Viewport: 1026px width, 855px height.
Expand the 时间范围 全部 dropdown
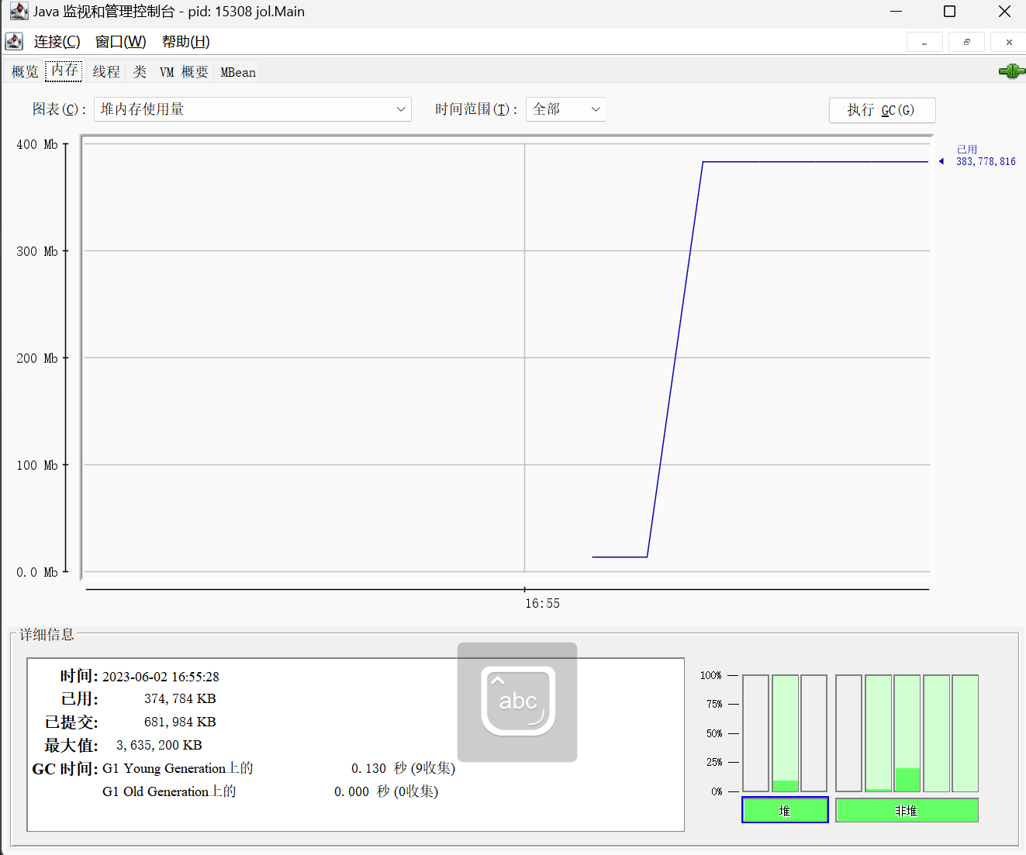coord(565,109)
